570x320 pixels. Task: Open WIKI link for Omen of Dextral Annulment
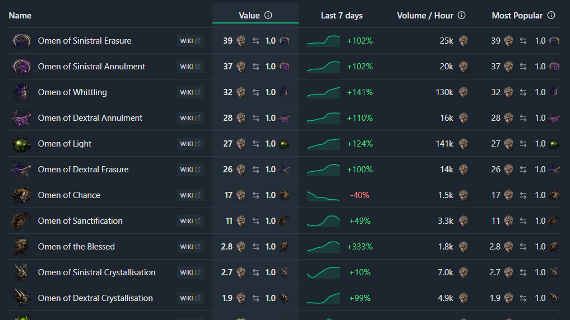(x=190, y=118)
